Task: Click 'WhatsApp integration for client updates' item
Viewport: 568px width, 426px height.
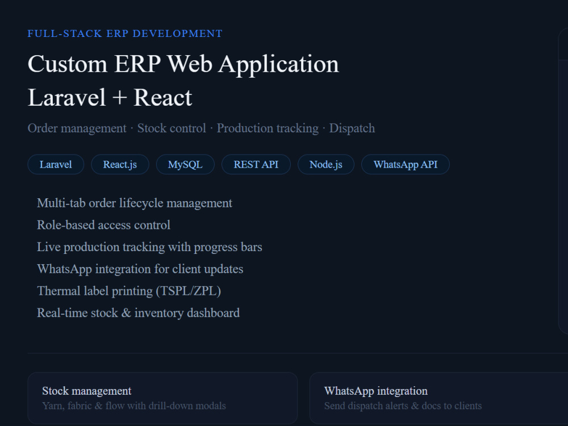Action: click(140, 269)
